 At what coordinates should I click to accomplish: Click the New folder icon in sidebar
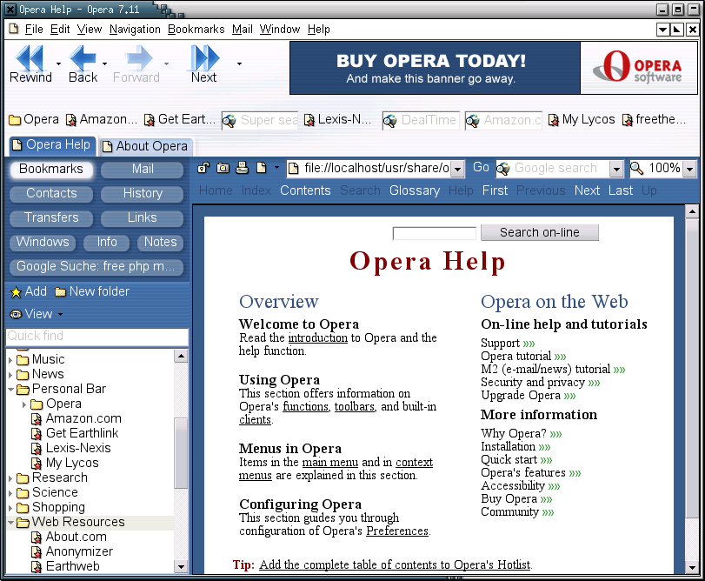[60, 292]
